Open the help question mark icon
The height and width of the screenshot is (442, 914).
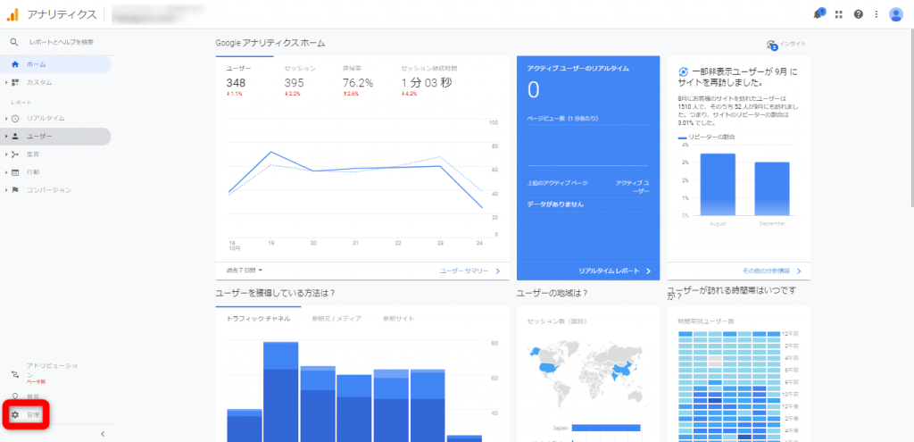point(858,14)
